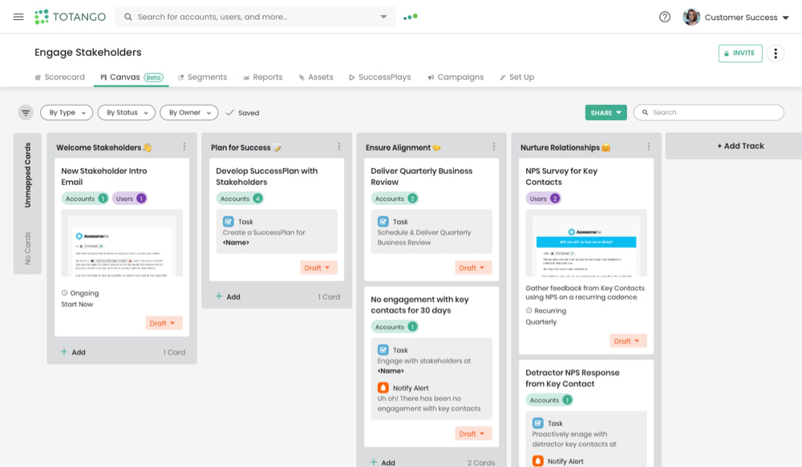The image size is (802, 467).
Task: Open Plan for Success track options menu
Action: click(x=339, y=147)
